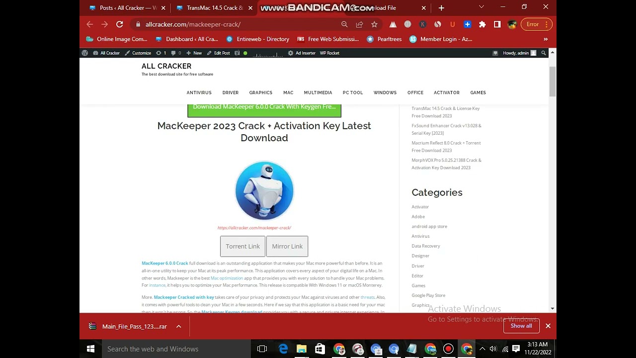Viewport: 636px width, 358px height.
Task: Click the blue plus extension icon
Action: click(x=467, y=24)
